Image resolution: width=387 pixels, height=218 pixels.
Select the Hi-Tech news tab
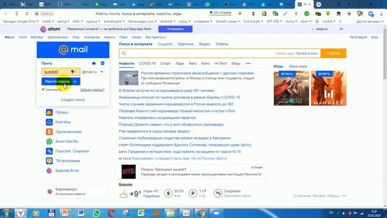(x=220, y=64)
